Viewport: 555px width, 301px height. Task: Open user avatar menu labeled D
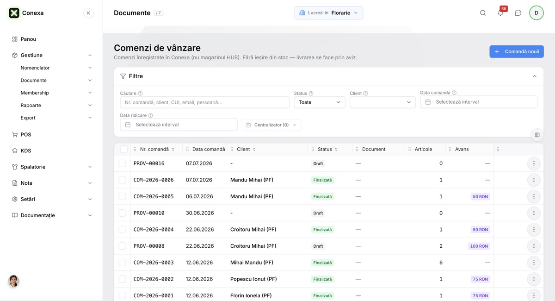[x=536, y=13]
